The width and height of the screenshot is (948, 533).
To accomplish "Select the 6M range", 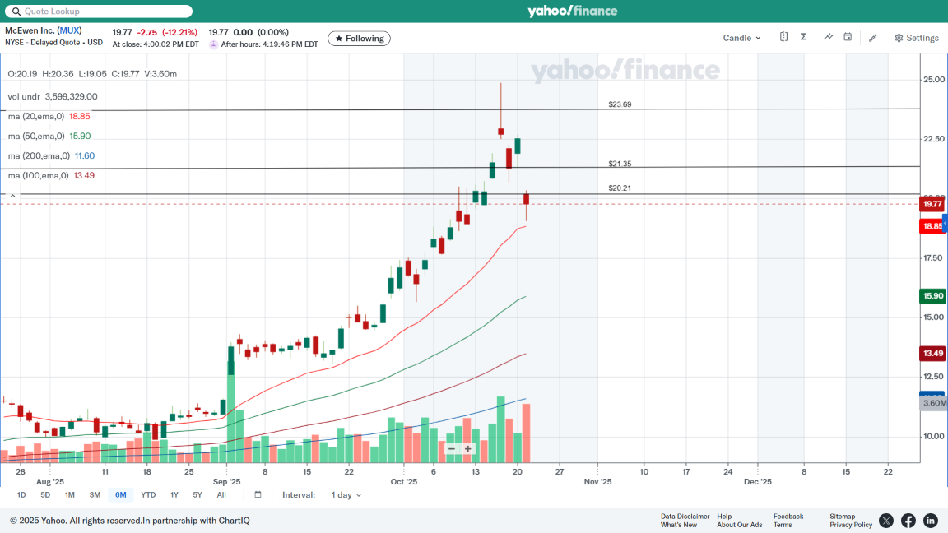I will click(121, 495).
